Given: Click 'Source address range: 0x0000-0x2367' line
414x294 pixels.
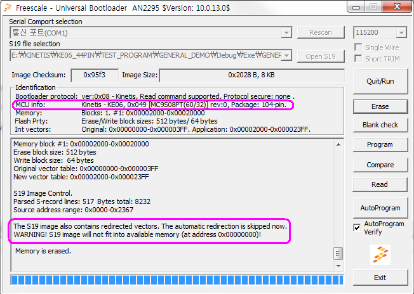Looking at the screenshot, I should (x=74, y=210).
